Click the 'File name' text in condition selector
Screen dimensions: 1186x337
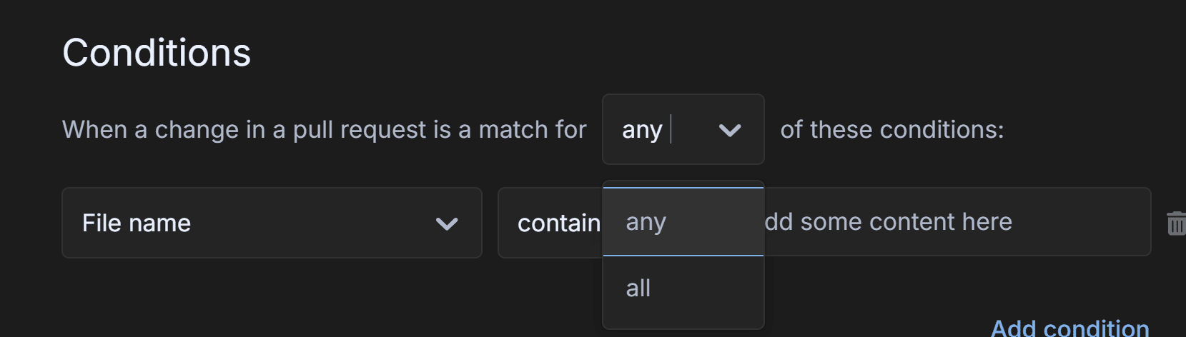[137, 223]
